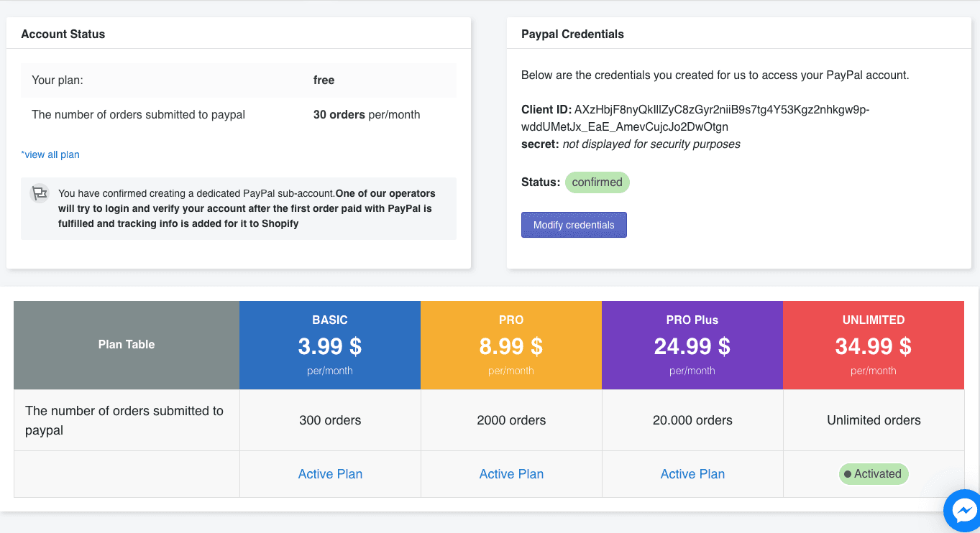Screen dimensions: 980x533
Task: Click the blue BASIC 3.99 $ plan header
Action: point(330,346)
